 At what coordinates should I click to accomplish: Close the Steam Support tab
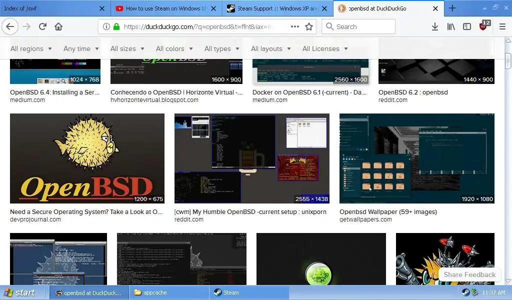point(324,8)
